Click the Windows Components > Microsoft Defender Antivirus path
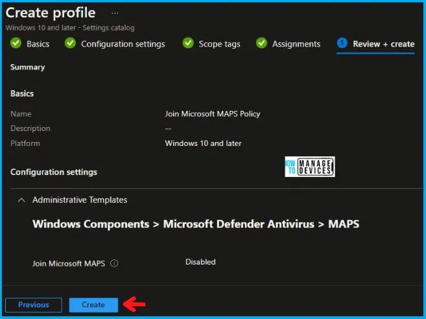Image resolution: width=426 pixels, height=319 pixels. [x=196, y=224]
